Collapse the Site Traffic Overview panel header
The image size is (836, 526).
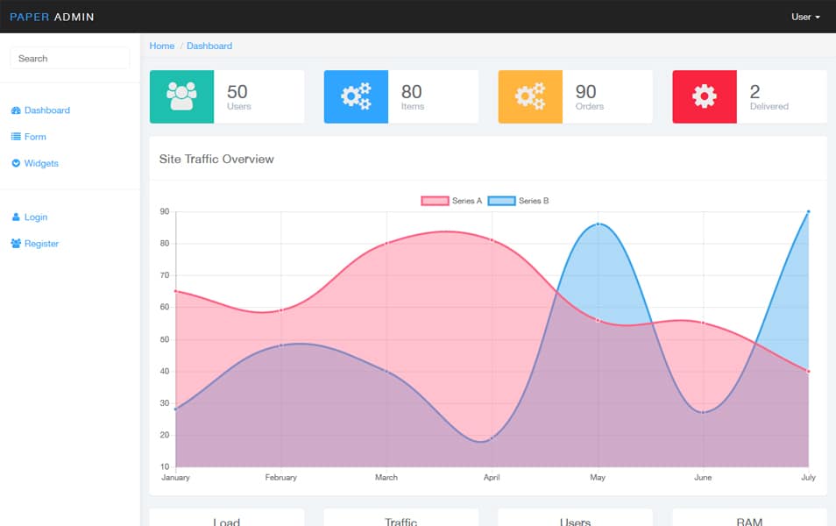pyautogui.click(x=216, y=159)
